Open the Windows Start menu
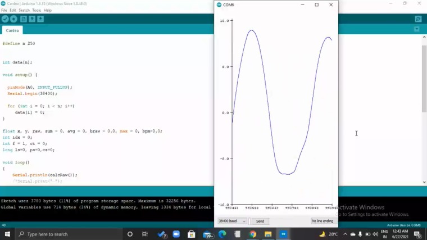 [7, 234]
